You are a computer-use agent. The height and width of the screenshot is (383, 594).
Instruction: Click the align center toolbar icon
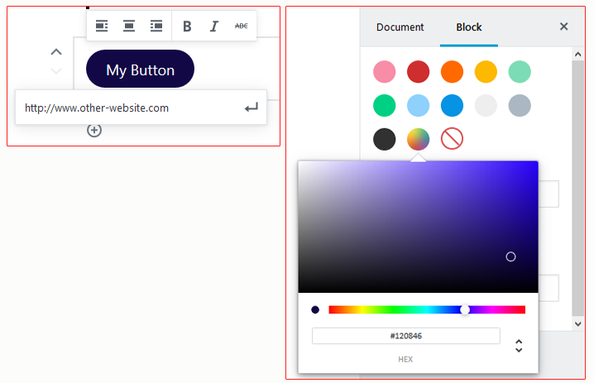click(129, 26)
